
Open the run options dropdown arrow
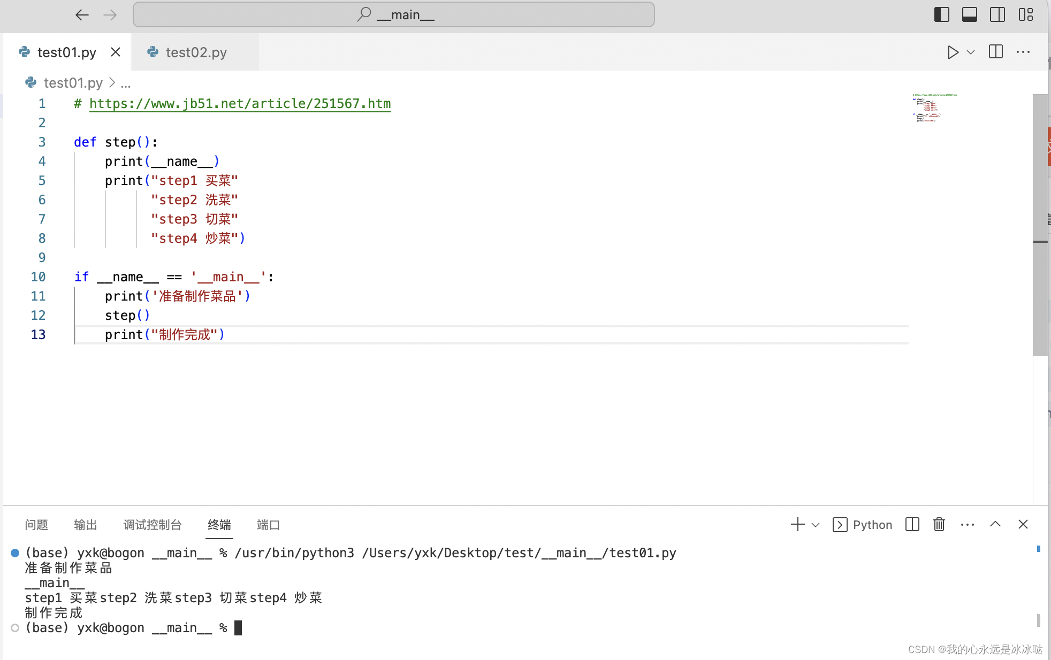pyautogui.click(x=971, y=52)
